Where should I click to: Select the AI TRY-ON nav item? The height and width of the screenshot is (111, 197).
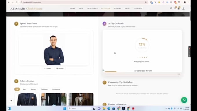(106, 8)
